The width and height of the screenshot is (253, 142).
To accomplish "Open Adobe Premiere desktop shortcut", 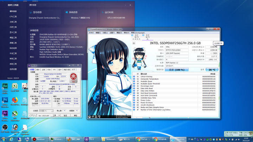I will click(x=5, y=116).
